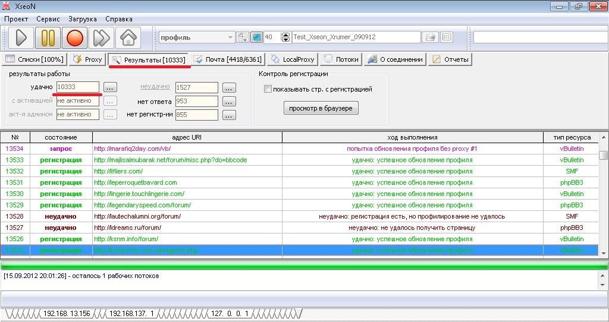Open the Загрузка menu
This screenshot has width=609, height=322.
[x=82, y=19]
